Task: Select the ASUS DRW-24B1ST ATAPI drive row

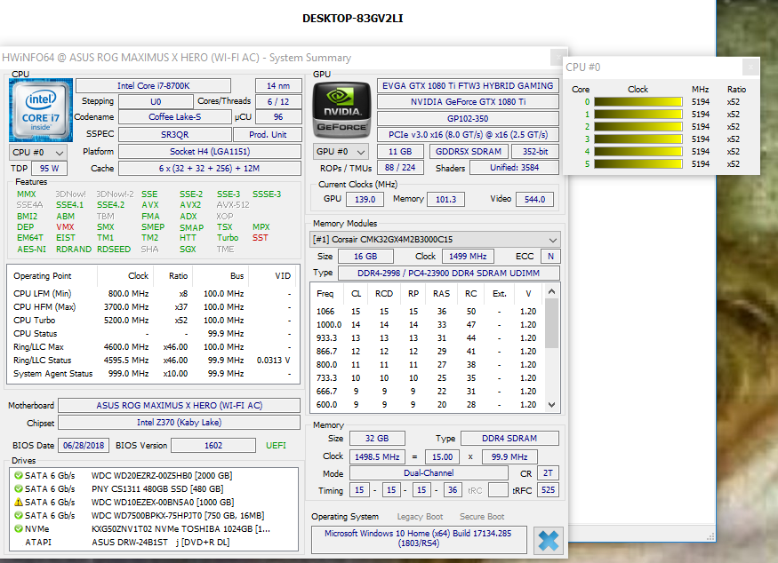Action: tap(153, 543)
